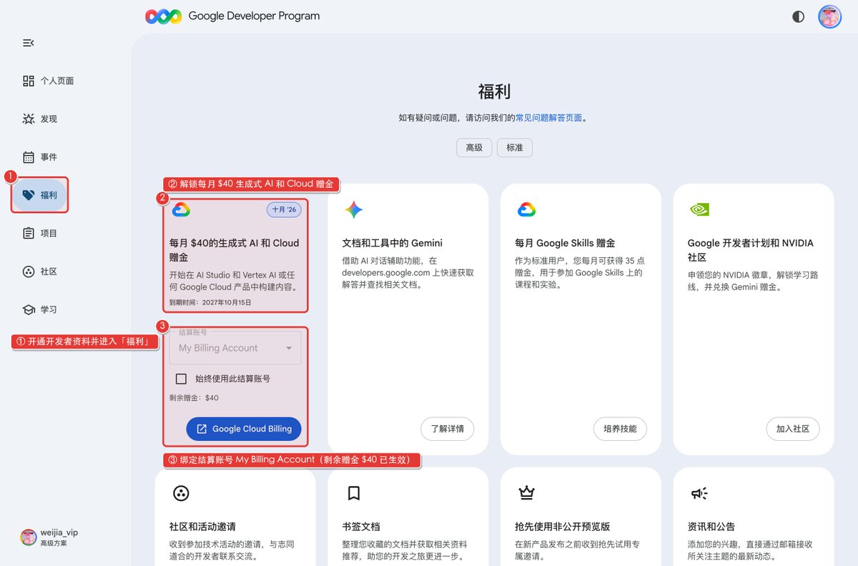Click the 抢先使用非公开预览版 card title
Image resolution: width=858 pixels, height=566 pixels.
tap(563, 527)
